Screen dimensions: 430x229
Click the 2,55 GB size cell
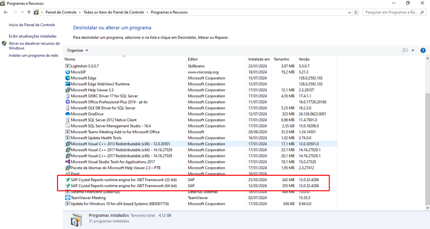[288, 126]
